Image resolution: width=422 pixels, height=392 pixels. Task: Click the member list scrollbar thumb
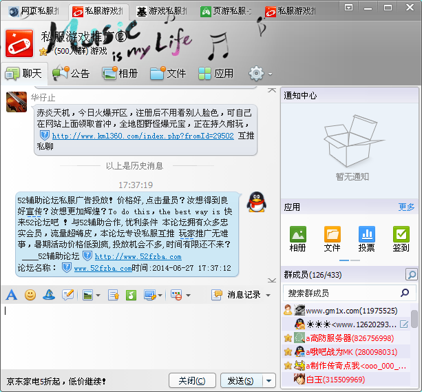pos(414,319)
